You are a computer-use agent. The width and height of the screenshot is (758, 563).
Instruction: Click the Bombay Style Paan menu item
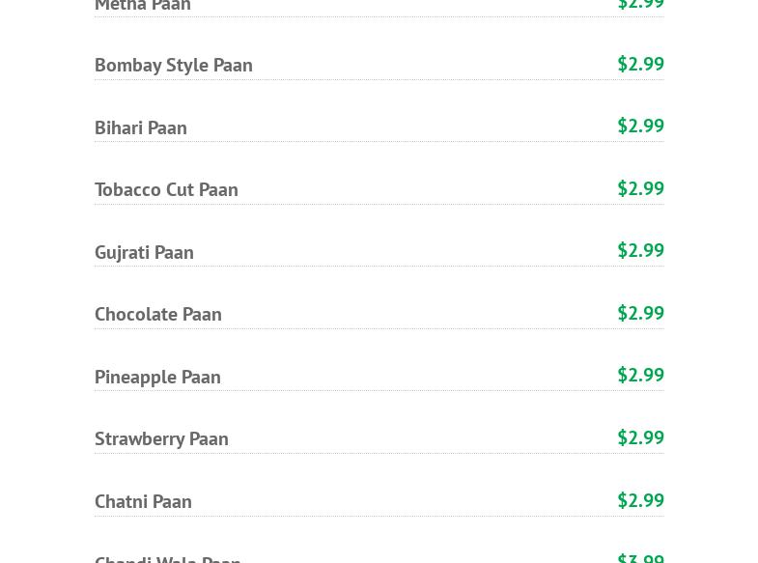[173, 65]
